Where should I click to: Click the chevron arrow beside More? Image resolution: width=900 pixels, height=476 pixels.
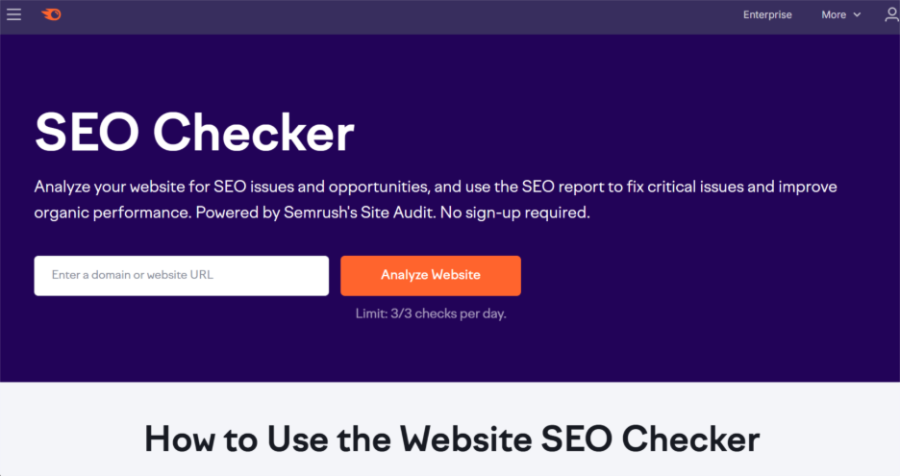point(857,15)
